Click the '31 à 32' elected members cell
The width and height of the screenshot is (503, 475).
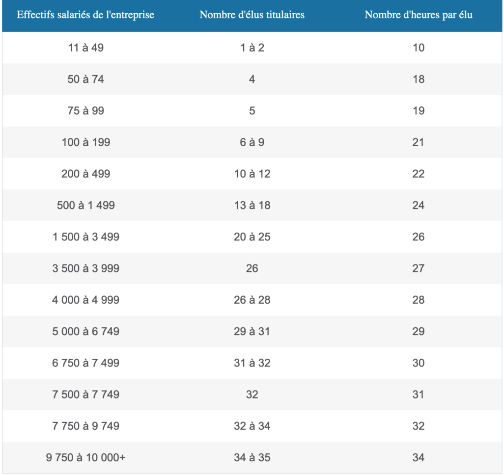[252, 363]
